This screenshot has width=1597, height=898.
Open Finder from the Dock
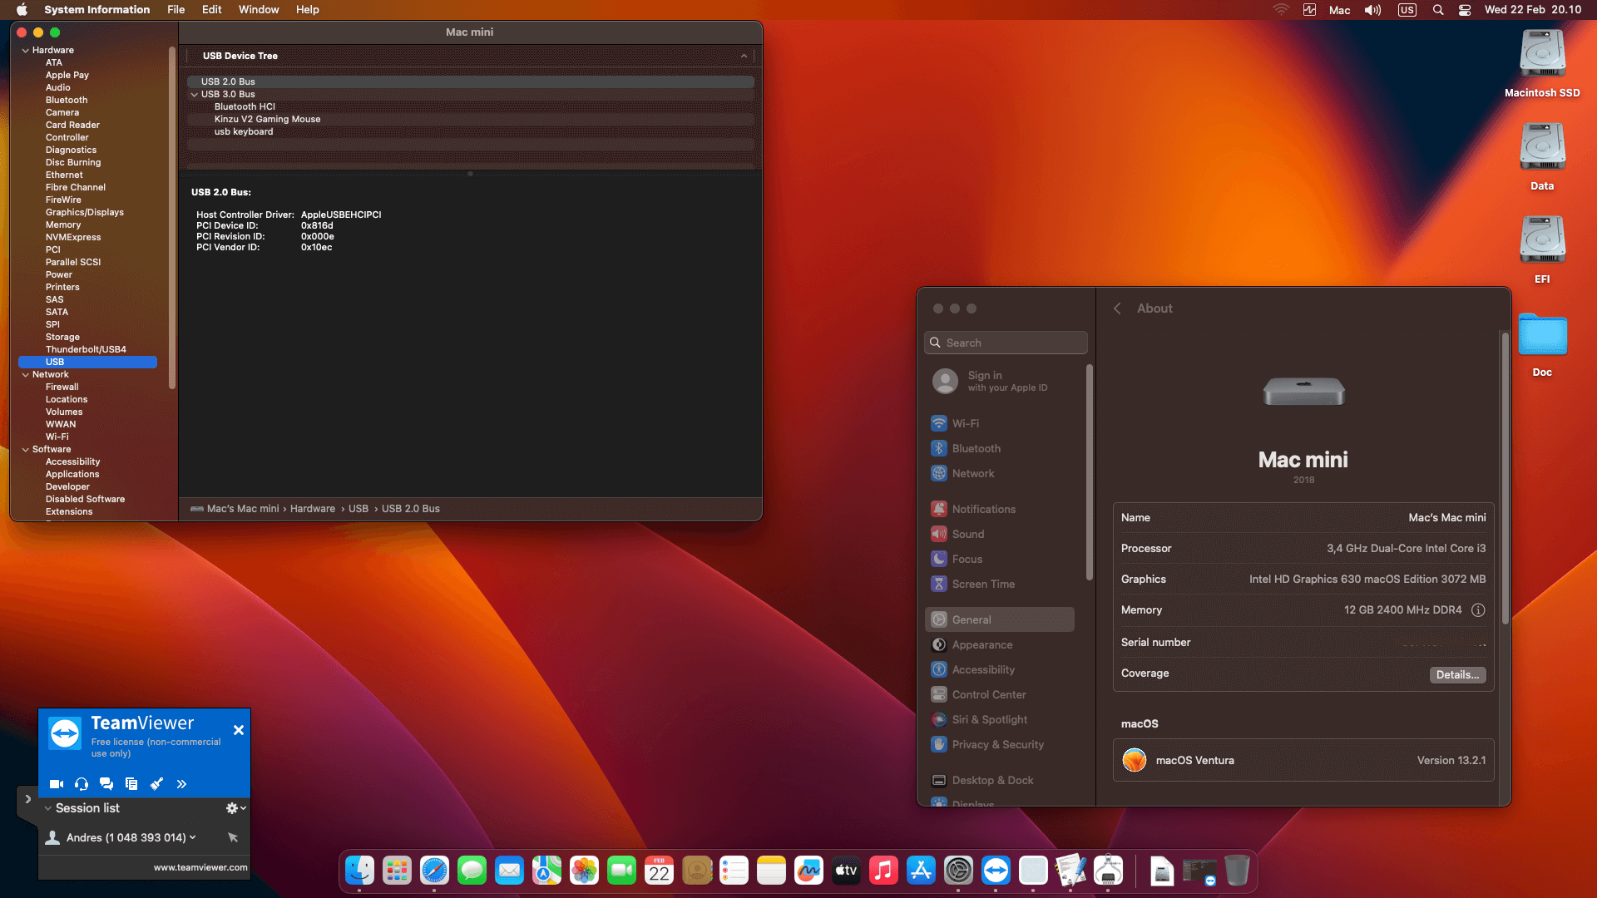coord(359,871)
